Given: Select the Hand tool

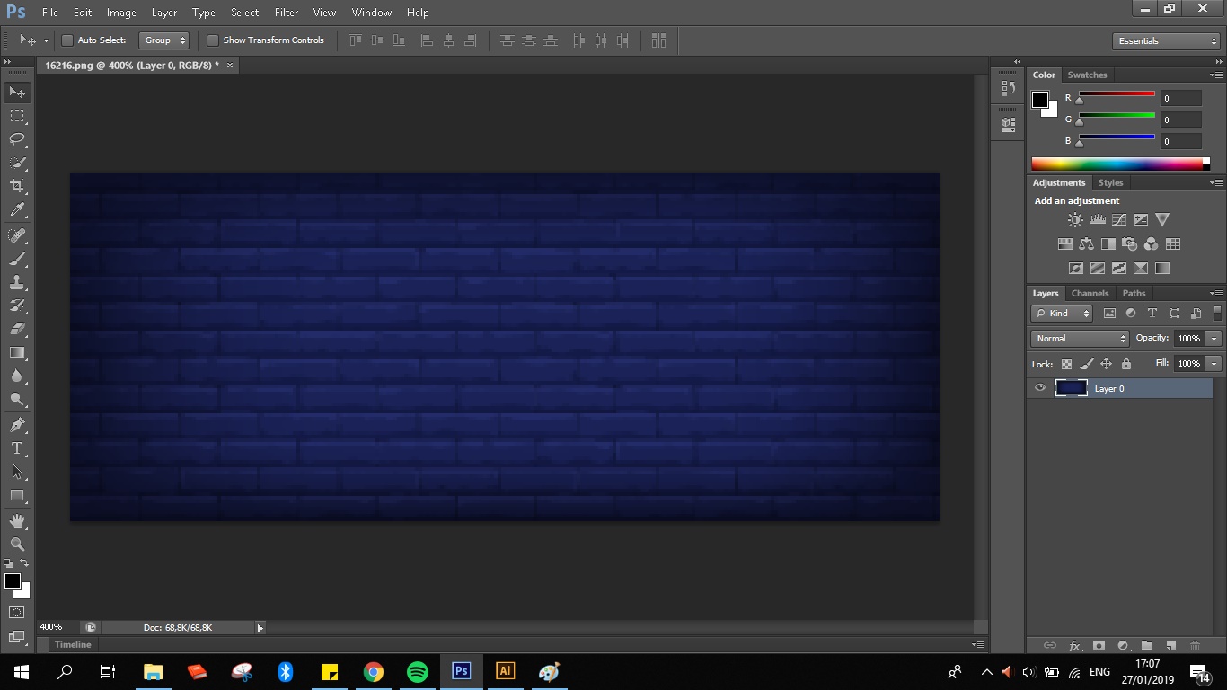Looking at the screenshot, I should coord(17,521).
